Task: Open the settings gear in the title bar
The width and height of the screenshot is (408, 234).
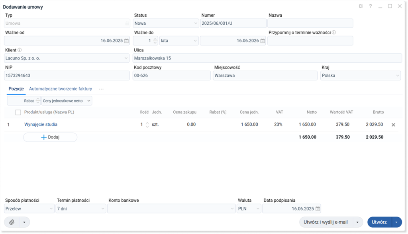Action: click(361, 6)
